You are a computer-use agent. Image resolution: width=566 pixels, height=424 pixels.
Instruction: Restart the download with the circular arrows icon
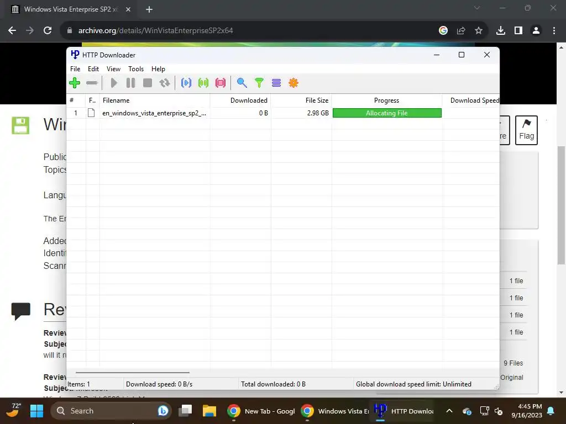(165, 83)
